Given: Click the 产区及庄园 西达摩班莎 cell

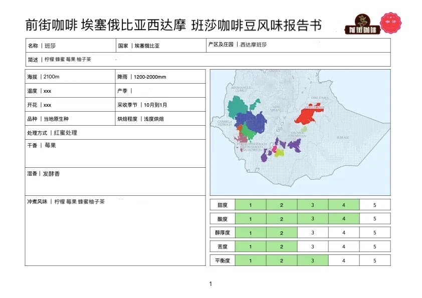Looking at the screenshot, I should [x=298, y=46].
